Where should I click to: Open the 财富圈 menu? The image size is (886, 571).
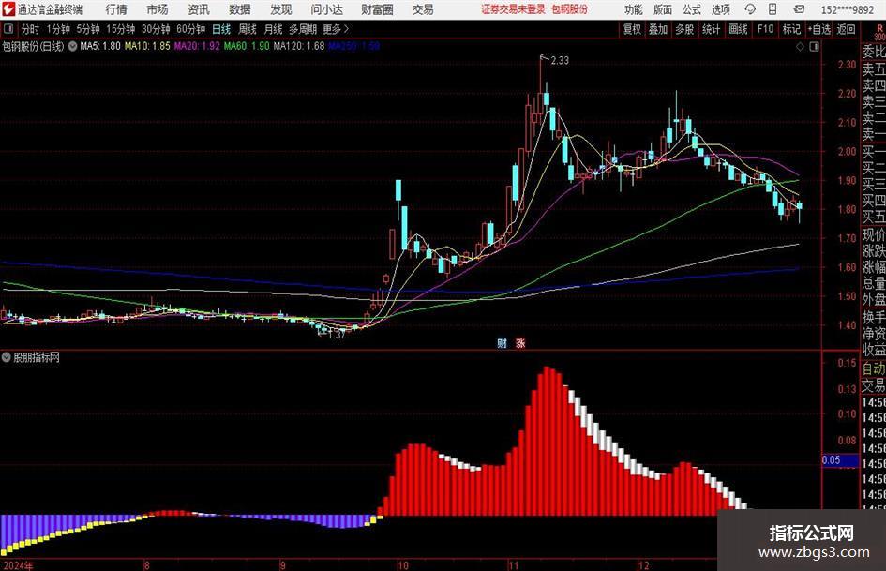point(377,9)
